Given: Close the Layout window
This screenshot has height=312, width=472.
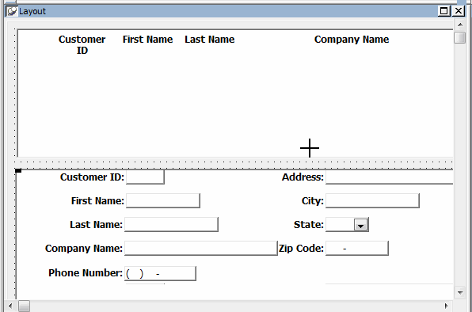Looking at the screenshot, I should tap(459, 11).
